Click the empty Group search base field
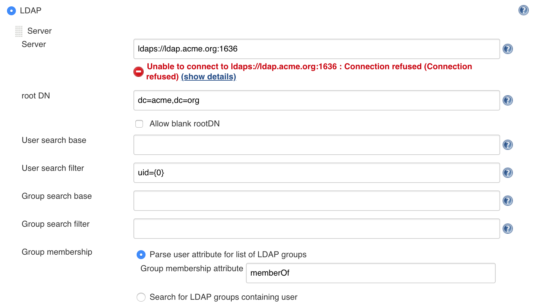 tap(317, 200)
